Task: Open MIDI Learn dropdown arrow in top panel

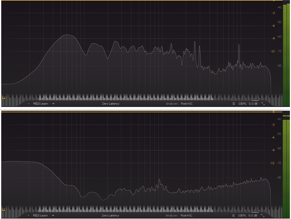Action: 53,104
